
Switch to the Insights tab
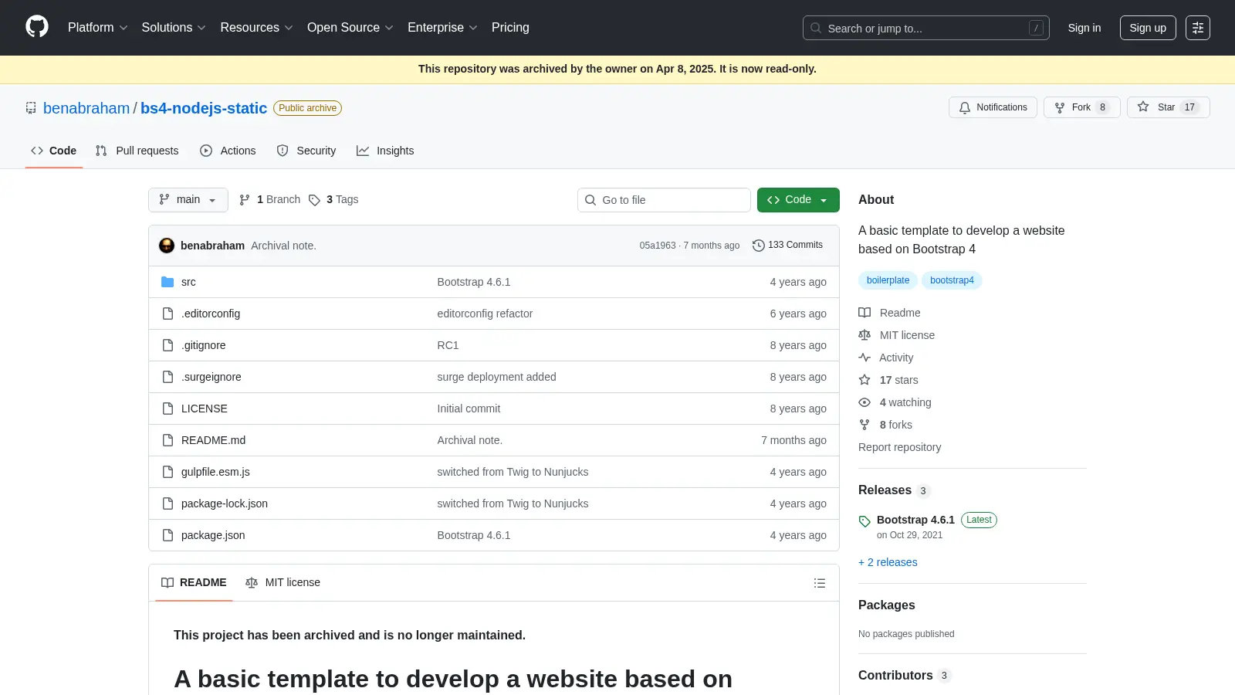385,151
